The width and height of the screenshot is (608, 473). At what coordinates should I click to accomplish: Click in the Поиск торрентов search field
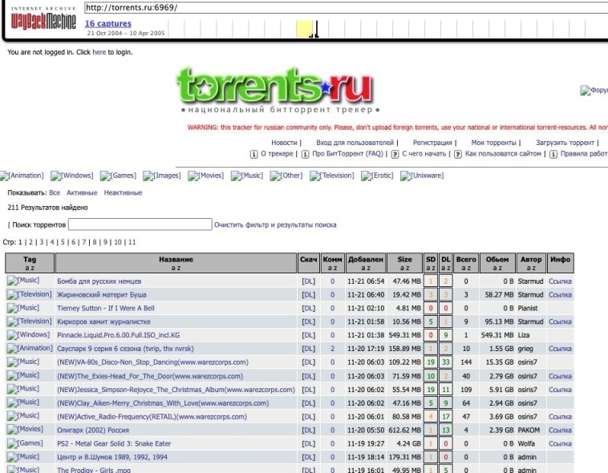coord(140,224)
